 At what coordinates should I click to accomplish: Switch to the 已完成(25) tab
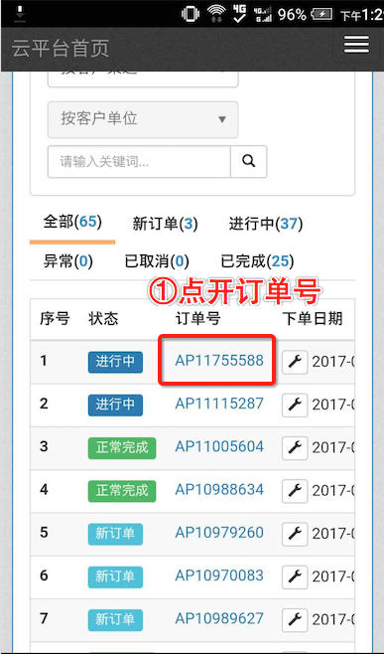[x=257, y=261]
